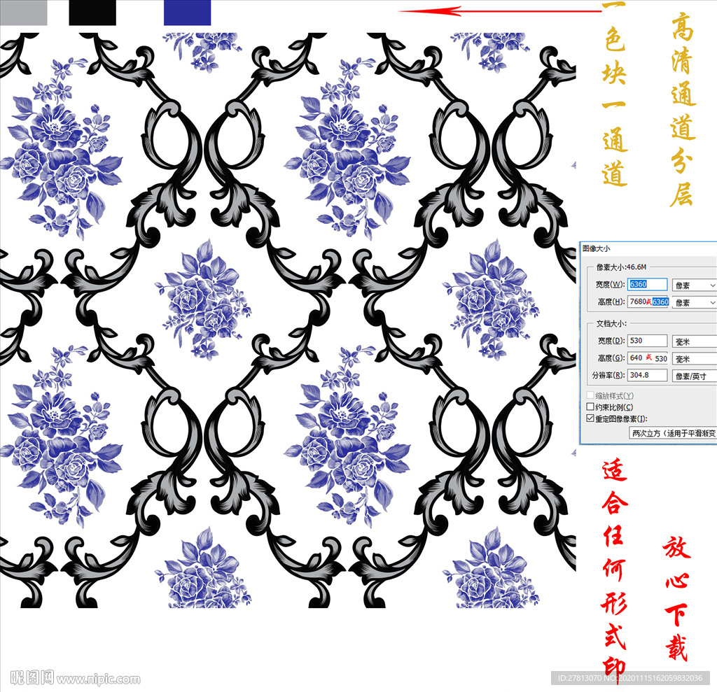
Task: Click the document height field showing 640
Action: point(648,358)
